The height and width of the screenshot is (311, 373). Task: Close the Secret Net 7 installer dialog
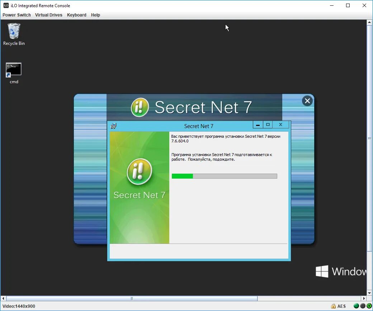coord(281,125)
